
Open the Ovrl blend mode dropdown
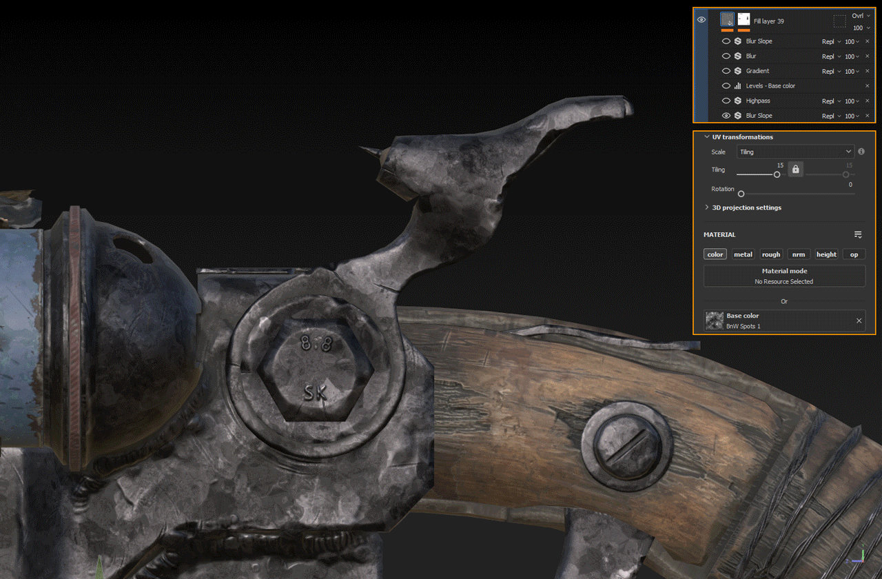859,15
